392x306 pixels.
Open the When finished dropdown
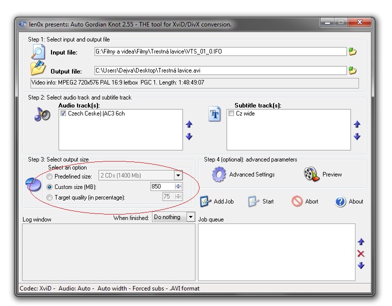[x=190, y=217]
